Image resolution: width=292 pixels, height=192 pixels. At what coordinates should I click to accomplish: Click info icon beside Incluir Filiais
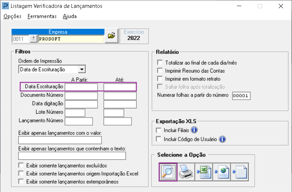(194, 130)
